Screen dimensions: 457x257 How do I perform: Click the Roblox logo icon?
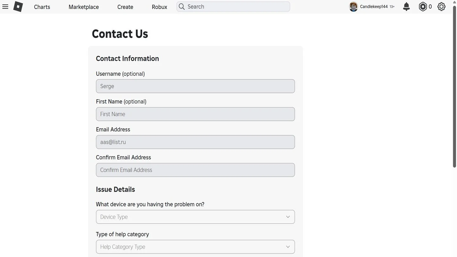coord(18,7)
